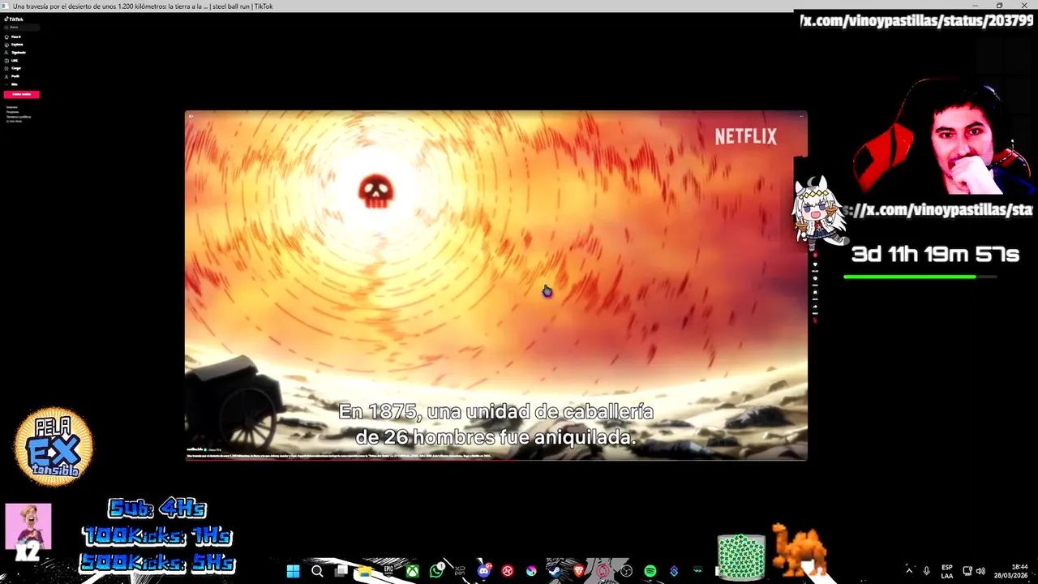Open the video comments icon
This screenshot has height=584, width=1038.
pos(815,278)
